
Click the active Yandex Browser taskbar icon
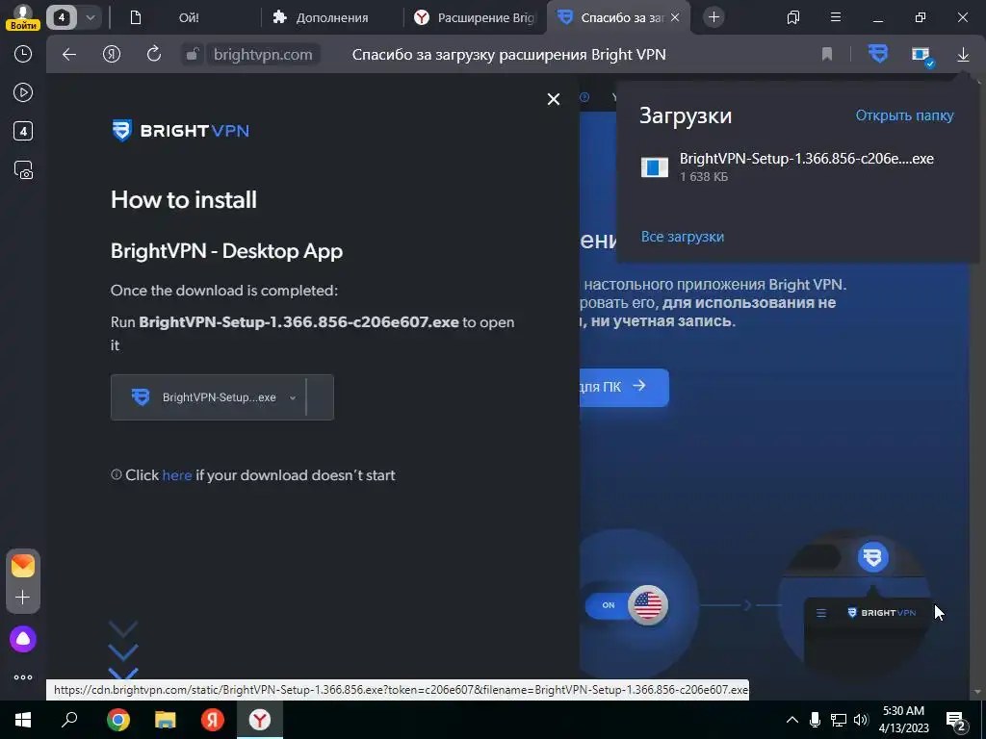point(260,720)
